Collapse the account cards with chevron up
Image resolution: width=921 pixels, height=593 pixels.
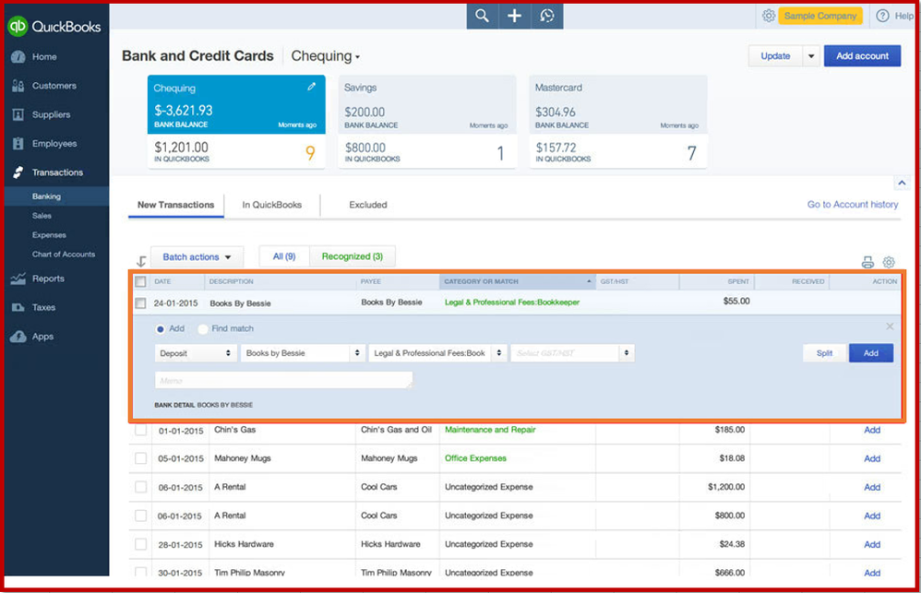[x=902, y=184]
